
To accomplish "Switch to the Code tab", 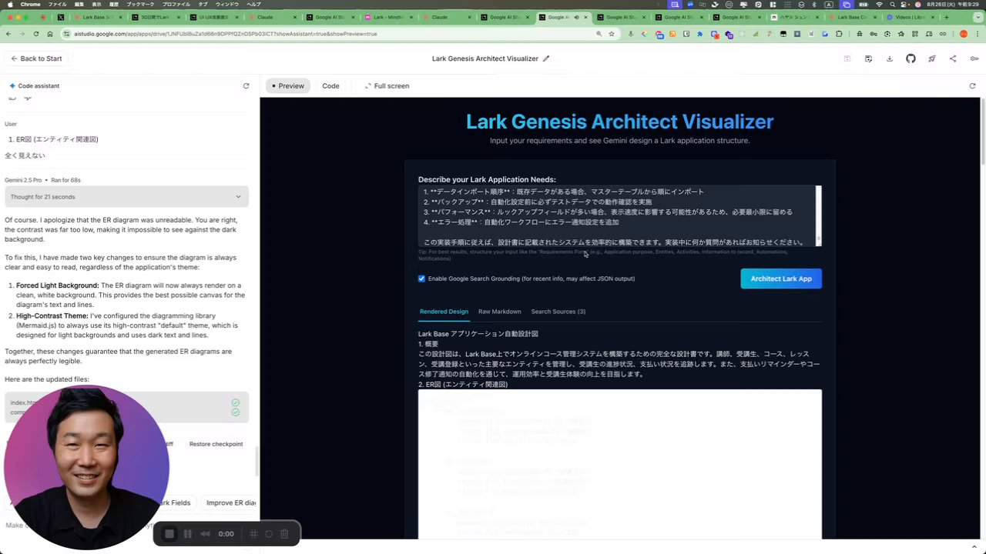I will pyautogui.click(x=330, y=86).
